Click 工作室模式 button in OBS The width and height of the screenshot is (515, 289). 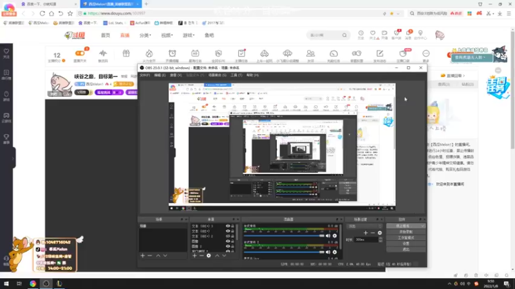(406, 238)
